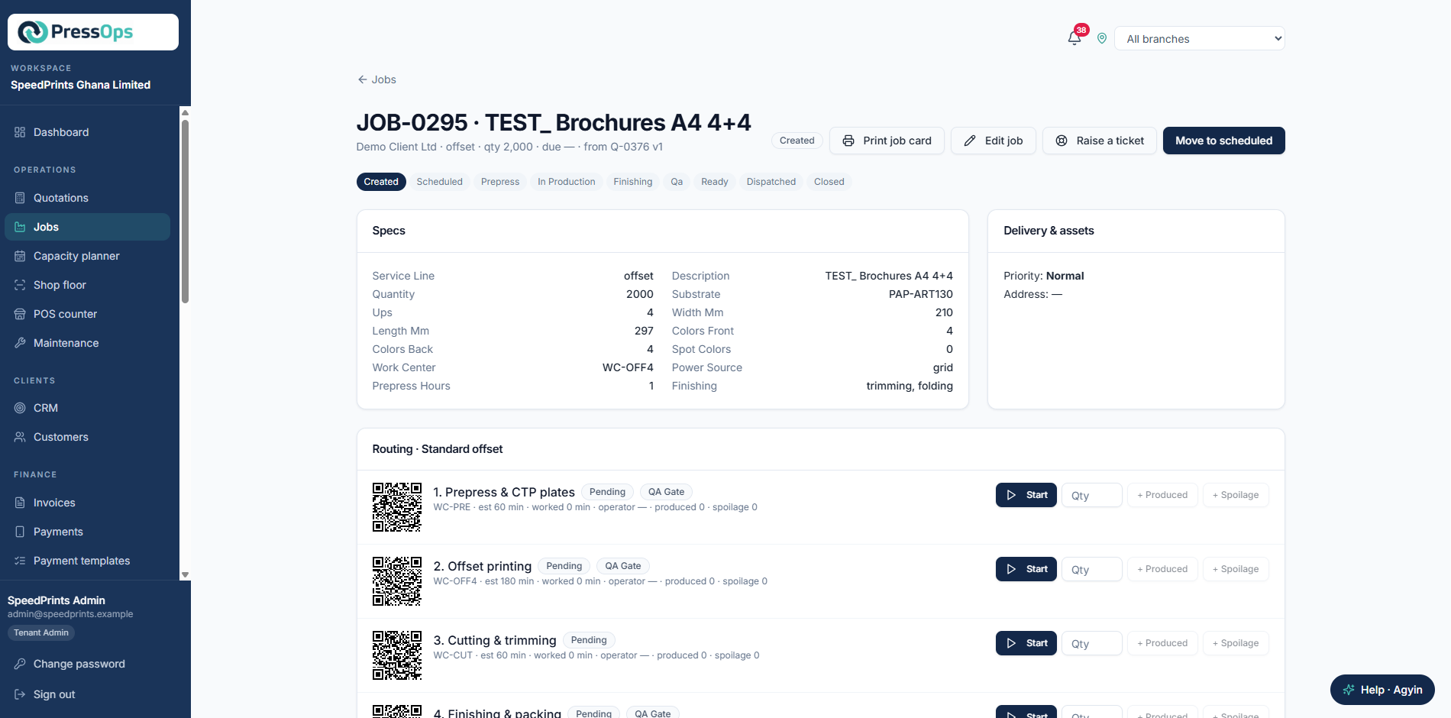The image size is (1451, 718).
Task: Select the Dispatched status step
Action: 771,182
